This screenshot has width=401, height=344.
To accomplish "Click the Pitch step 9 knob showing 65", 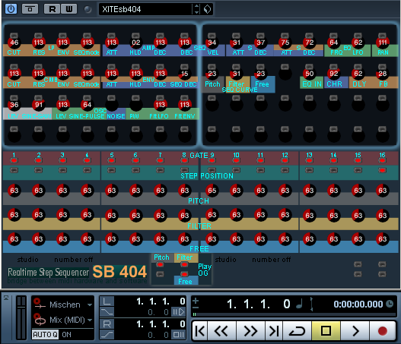I will 212,191.
